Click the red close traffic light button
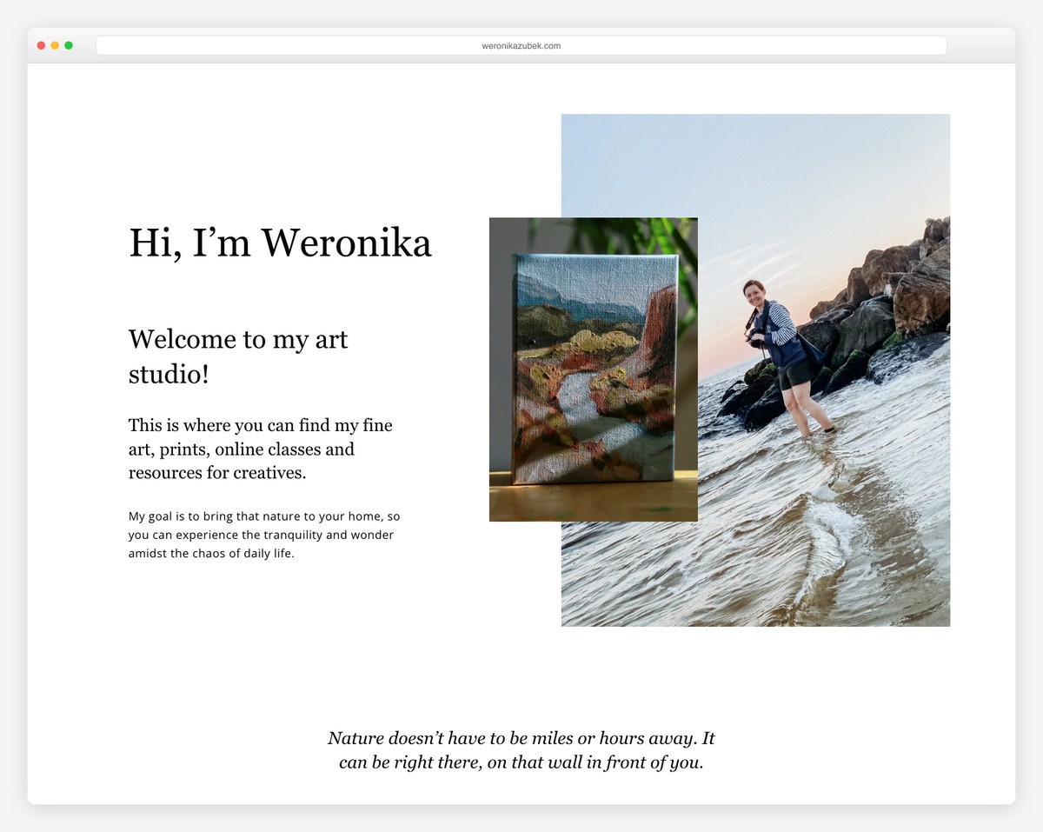 click(x=40, y=44)
